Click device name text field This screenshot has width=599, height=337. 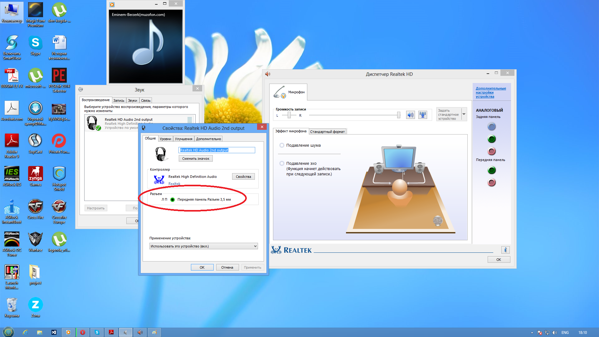coord(217,150)
